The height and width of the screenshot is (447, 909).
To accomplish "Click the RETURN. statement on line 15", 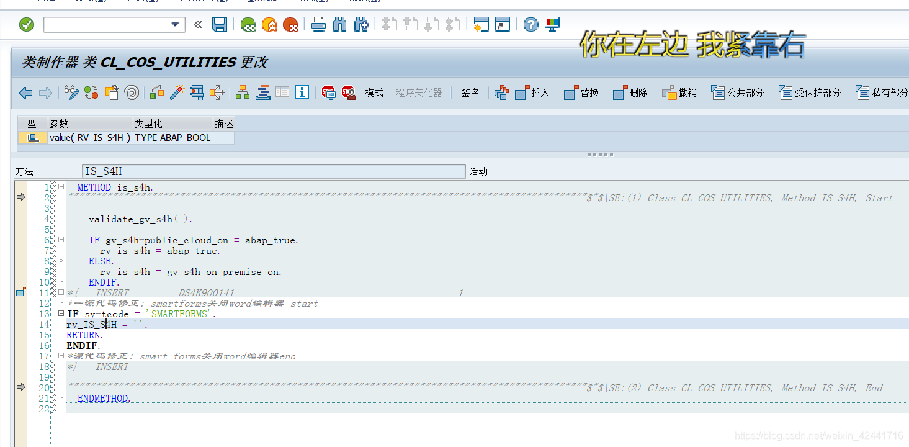I will pos(85,335).
